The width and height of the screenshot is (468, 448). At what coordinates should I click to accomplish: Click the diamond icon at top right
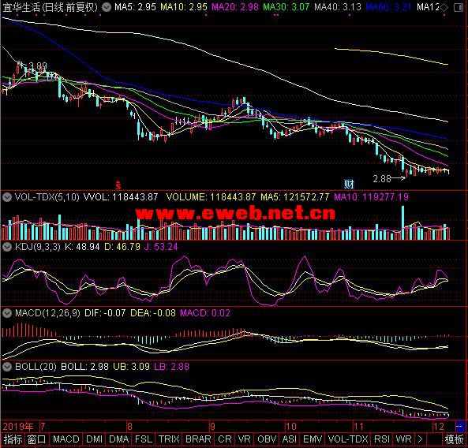(444, 8)
